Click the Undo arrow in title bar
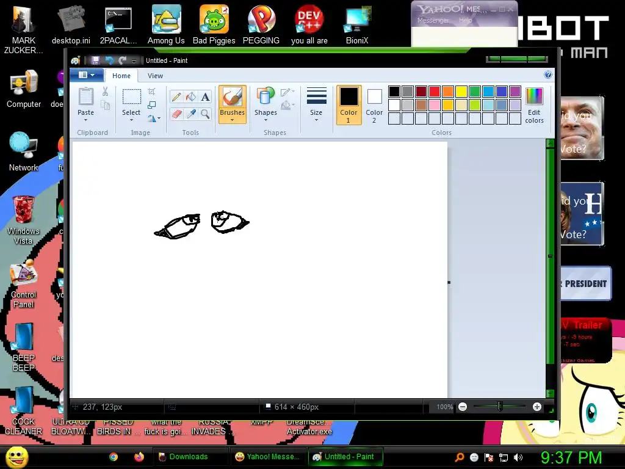This screenshot has width=625, height=469. coord(109,60)
